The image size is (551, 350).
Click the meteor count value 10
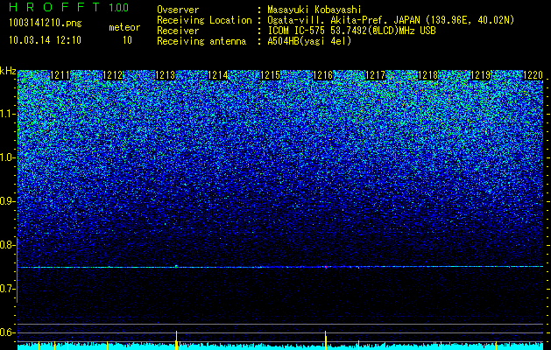coord(127,40)
